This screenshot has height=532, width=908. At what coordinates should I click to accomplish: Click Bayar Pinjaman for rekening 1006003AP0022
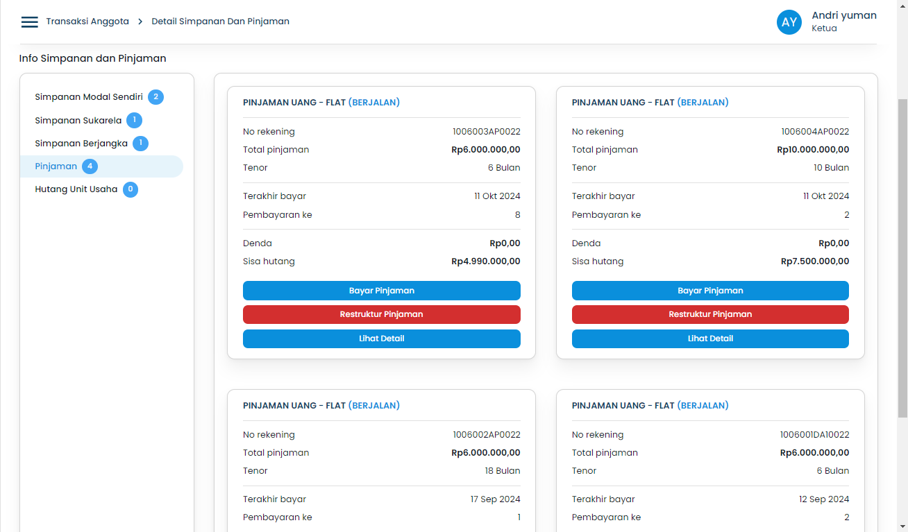pos(381,291)
